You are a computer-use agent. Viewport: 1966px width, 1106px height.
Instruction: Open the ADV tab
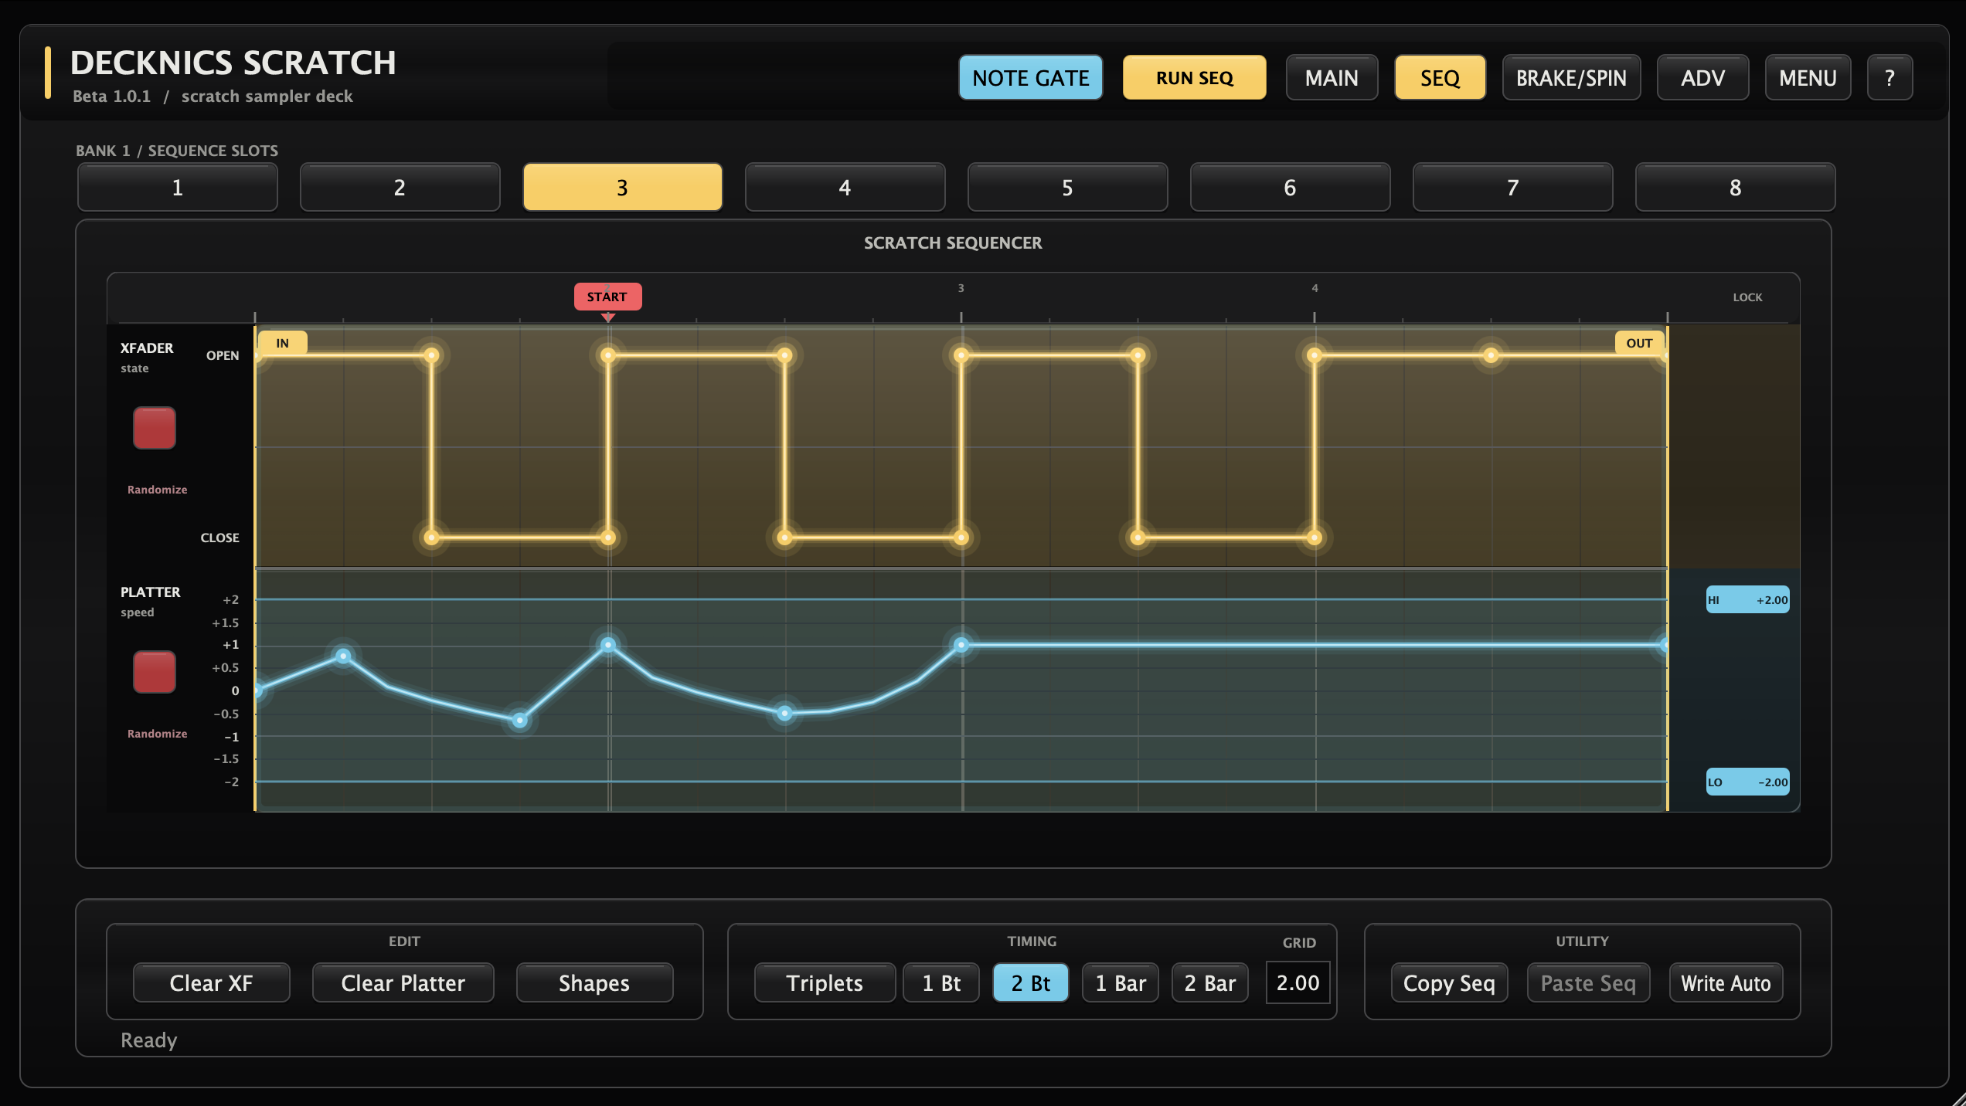(1702, 77)
